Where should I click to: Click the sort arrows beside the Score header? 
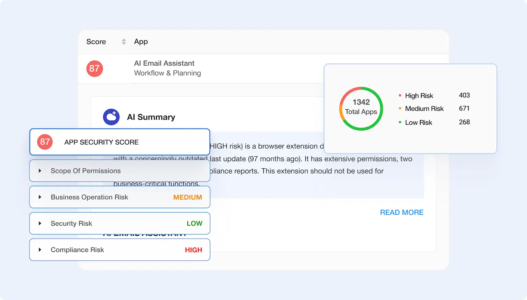[123, 41]
